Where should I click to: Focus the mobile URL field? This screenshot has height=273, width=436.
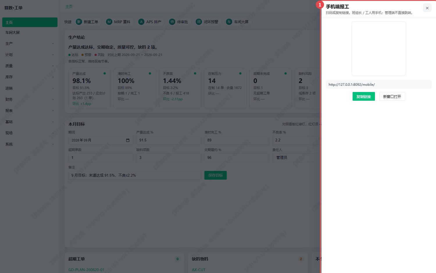pyautogui.click(x=378, y=84)
